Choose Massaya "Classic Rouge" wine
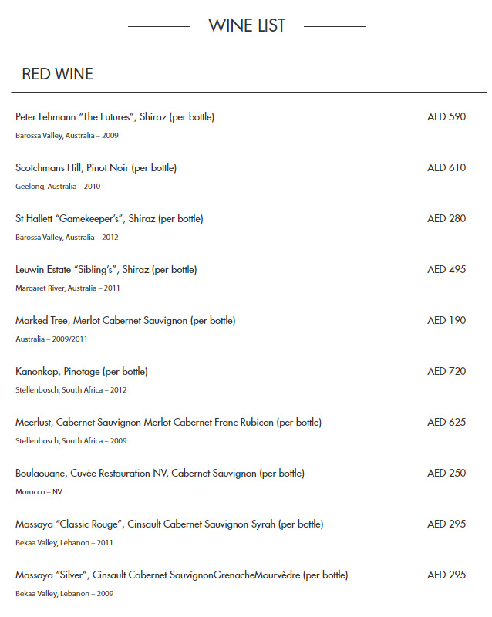This screenshot has height=617, width=492. coord(169,524)
